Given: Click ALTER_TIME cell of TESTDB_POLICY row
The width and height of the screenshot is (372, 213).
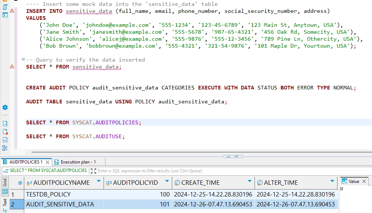Looking at the screenshot, I should point(296,195).
